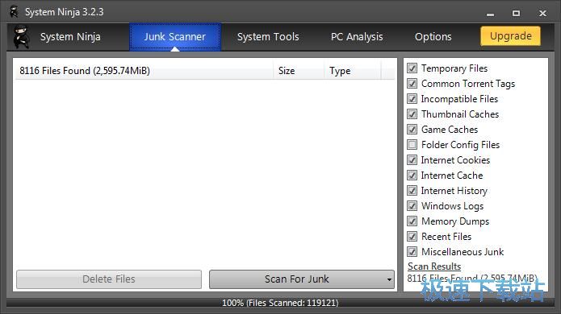Enable the Folder Config Files checkbox
Viewport: 561px width, 314px height.
click(x=412, y=144)
